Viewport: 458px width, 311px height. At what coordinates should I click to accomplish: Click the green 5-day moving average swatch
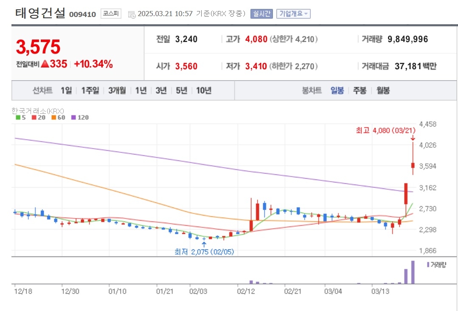click(x=18, y=118)
